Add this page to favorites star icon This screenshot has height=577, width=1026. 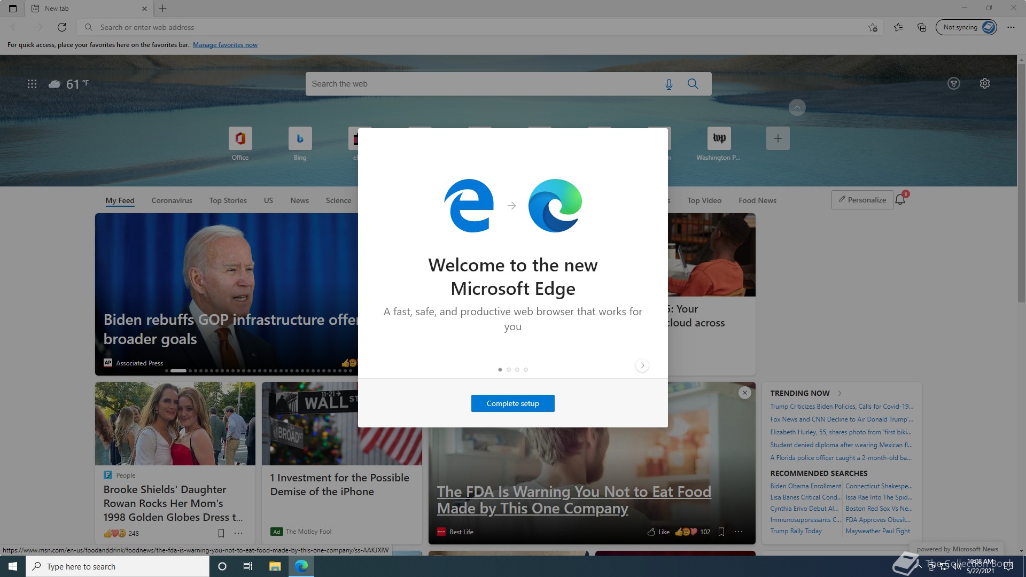(873, 27)
